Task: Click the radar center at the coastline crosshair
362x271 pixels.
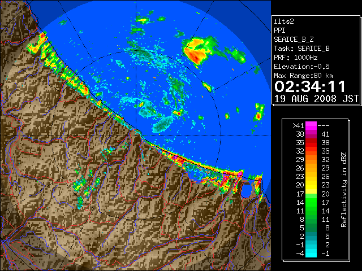Action: coord(136,135)
